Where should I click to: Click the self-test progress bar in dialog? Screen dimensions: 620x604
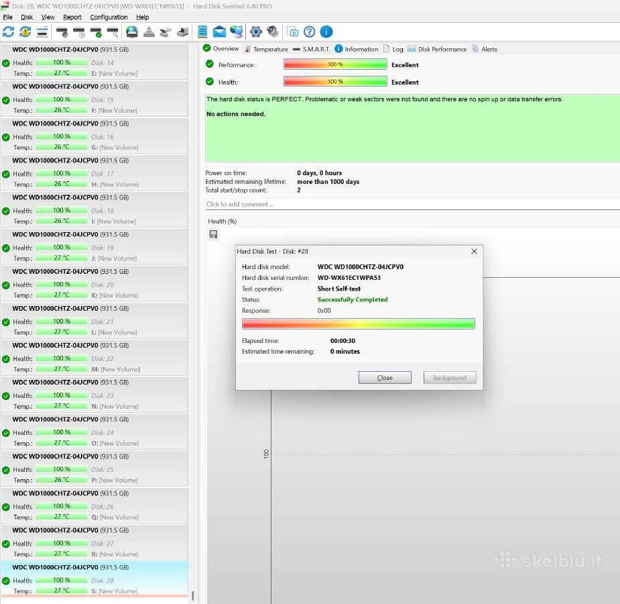(358, 323)
